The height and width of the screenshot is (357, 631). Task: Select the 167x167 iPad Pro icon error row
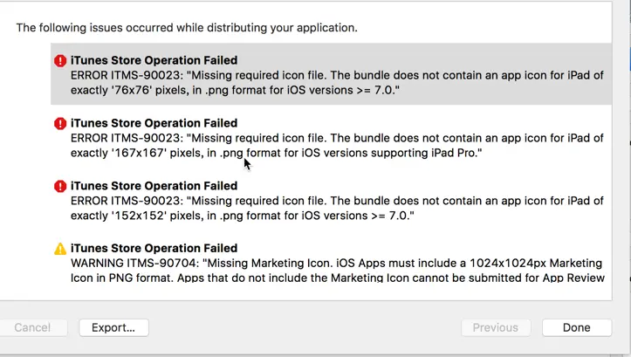(331, 138)
